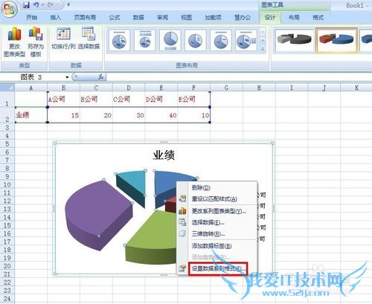Save workbook with quick access icon
The height and width of the screenshot is (304, 372).
tap(26, 4)
